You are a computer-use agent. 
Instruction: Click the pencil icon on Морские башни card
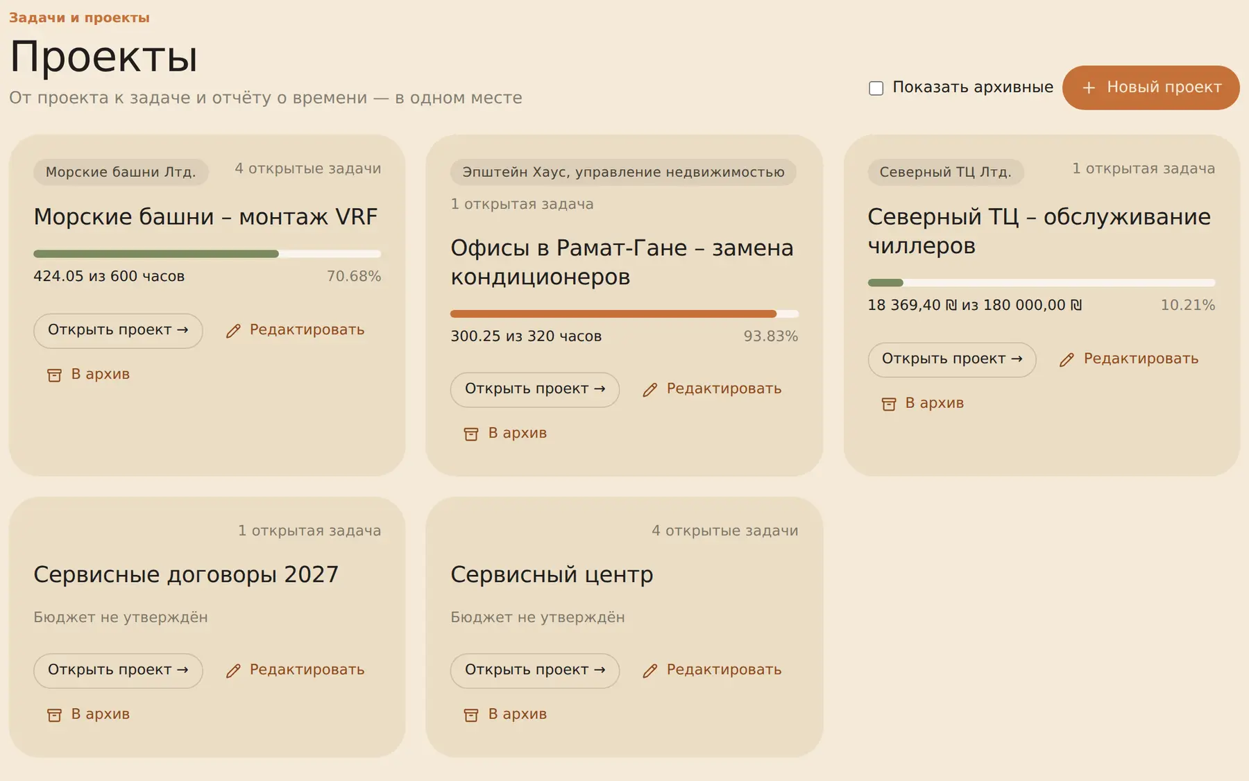233,331
